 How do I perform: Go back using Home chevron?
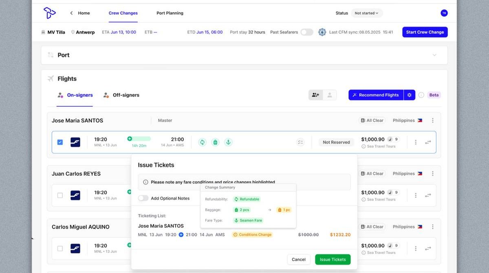click(x=72, y=13)
